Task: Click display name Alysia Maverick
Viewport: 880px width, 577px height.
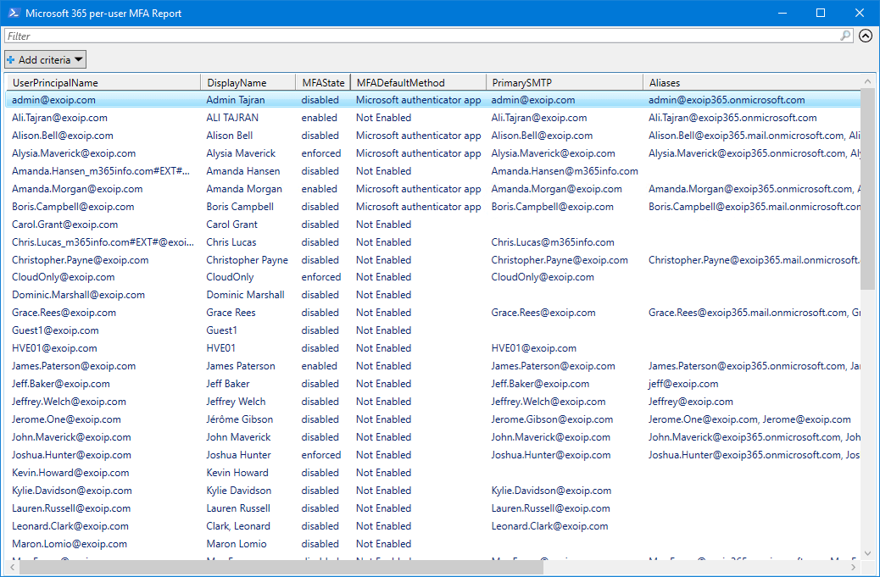Action: click(241, 153)
